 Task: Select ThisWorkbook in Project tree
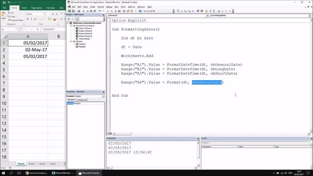[x=84, y=39]
